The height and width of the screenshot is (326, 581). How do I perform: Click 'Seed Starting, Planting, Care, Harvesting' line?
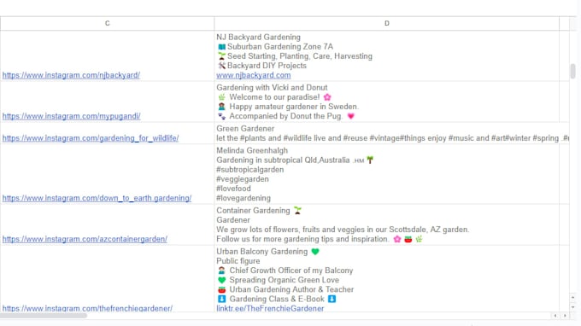click(299, 56)
